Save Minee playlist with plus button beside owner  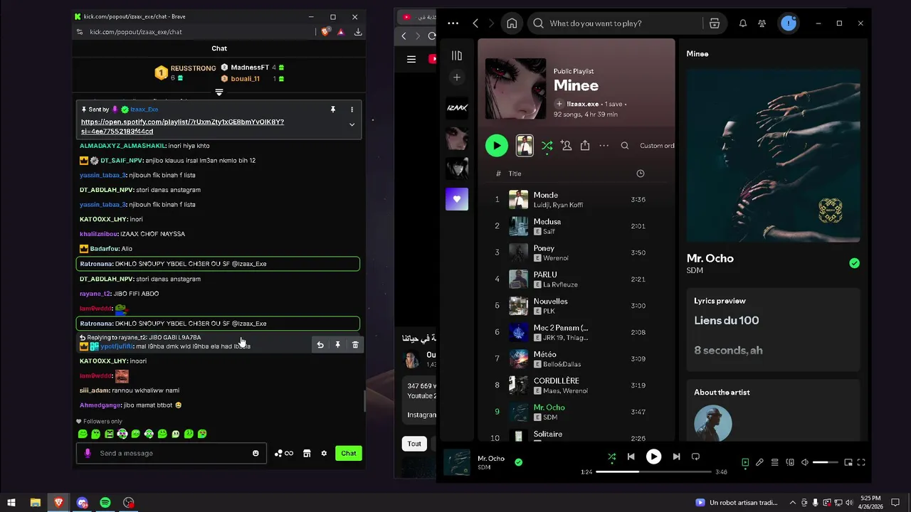click(559, 104)
